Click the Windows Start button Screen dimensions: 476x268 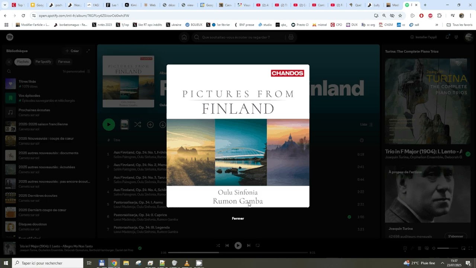pyautogui.click(x=6, y=263)
